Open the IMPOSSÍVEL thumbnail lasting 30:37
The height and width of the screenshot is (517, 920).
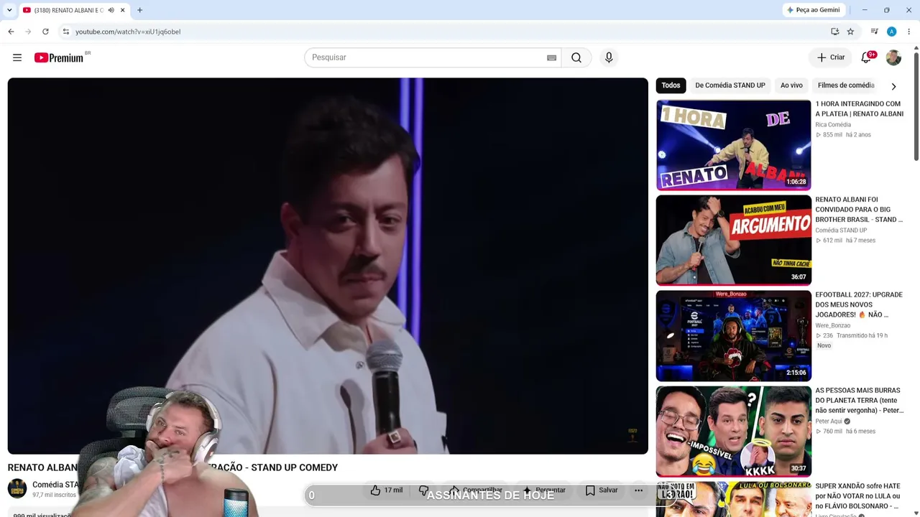click(x=733, y=432)
